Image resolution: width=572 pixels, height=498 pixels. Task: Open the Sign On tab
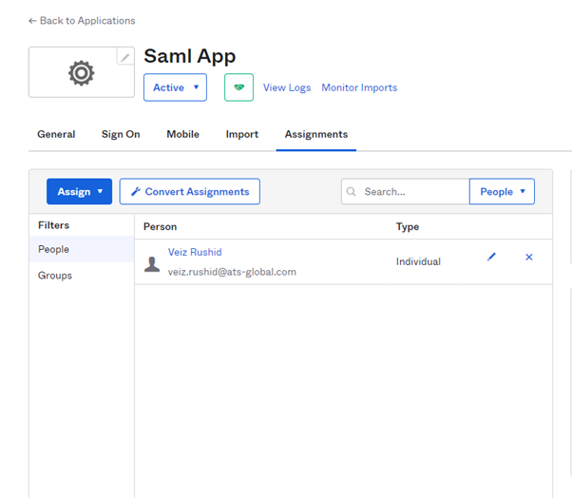coord(121,135)
